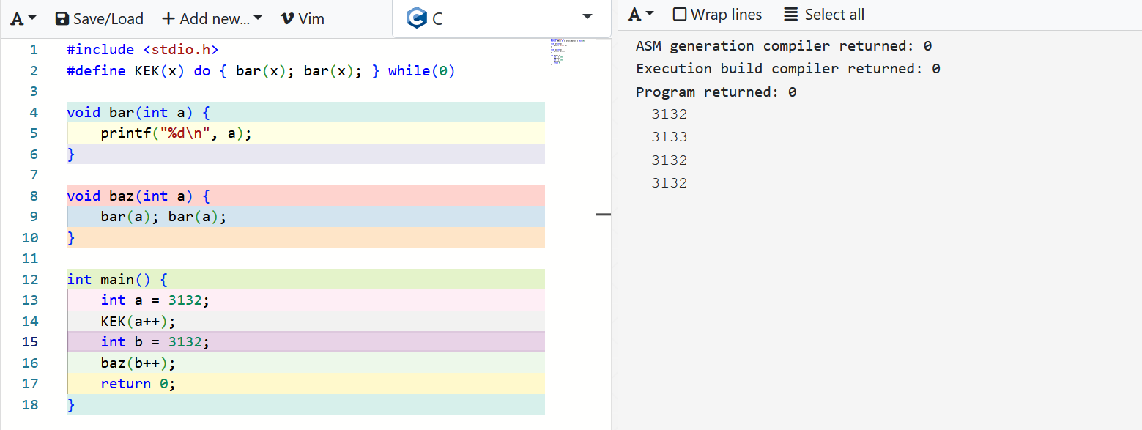Enable the Wrap lines checkbox
The height and width of the screenshot is (430, 1142).
[680, 15]
